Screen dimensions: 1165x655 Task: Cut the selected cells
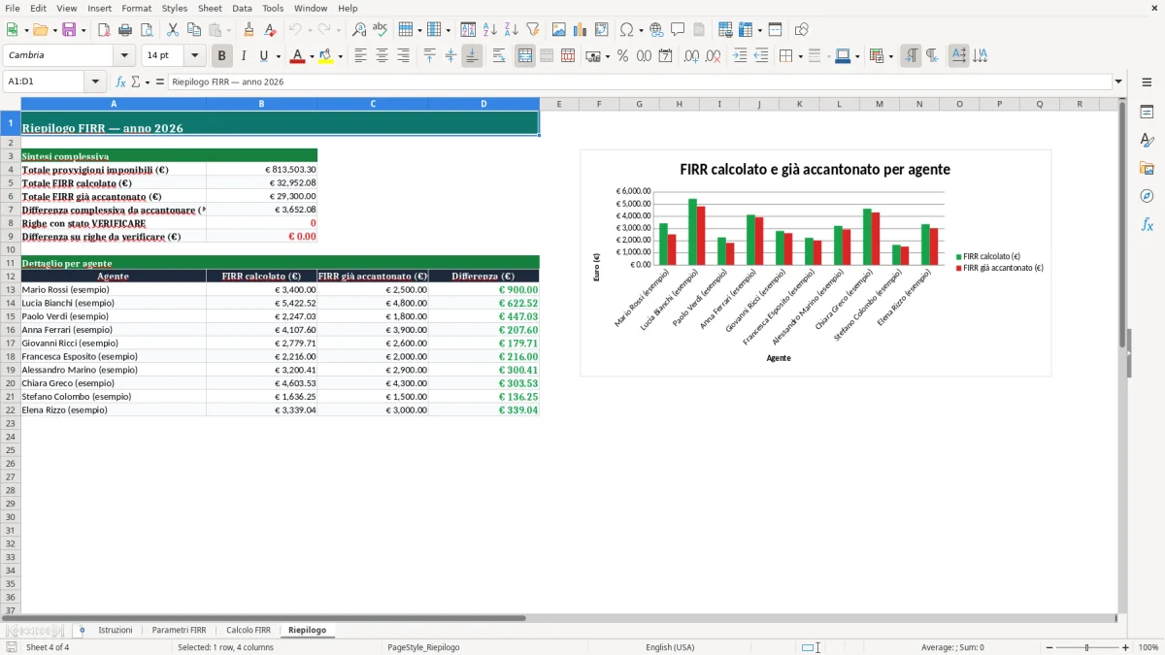[173, 29]
